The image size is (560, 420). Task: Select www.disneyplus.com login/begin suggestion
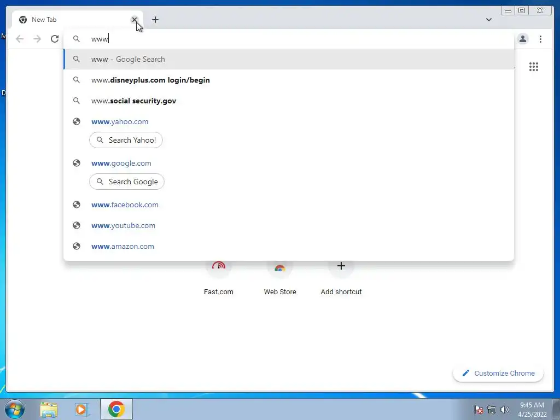(x=289, y=80)
